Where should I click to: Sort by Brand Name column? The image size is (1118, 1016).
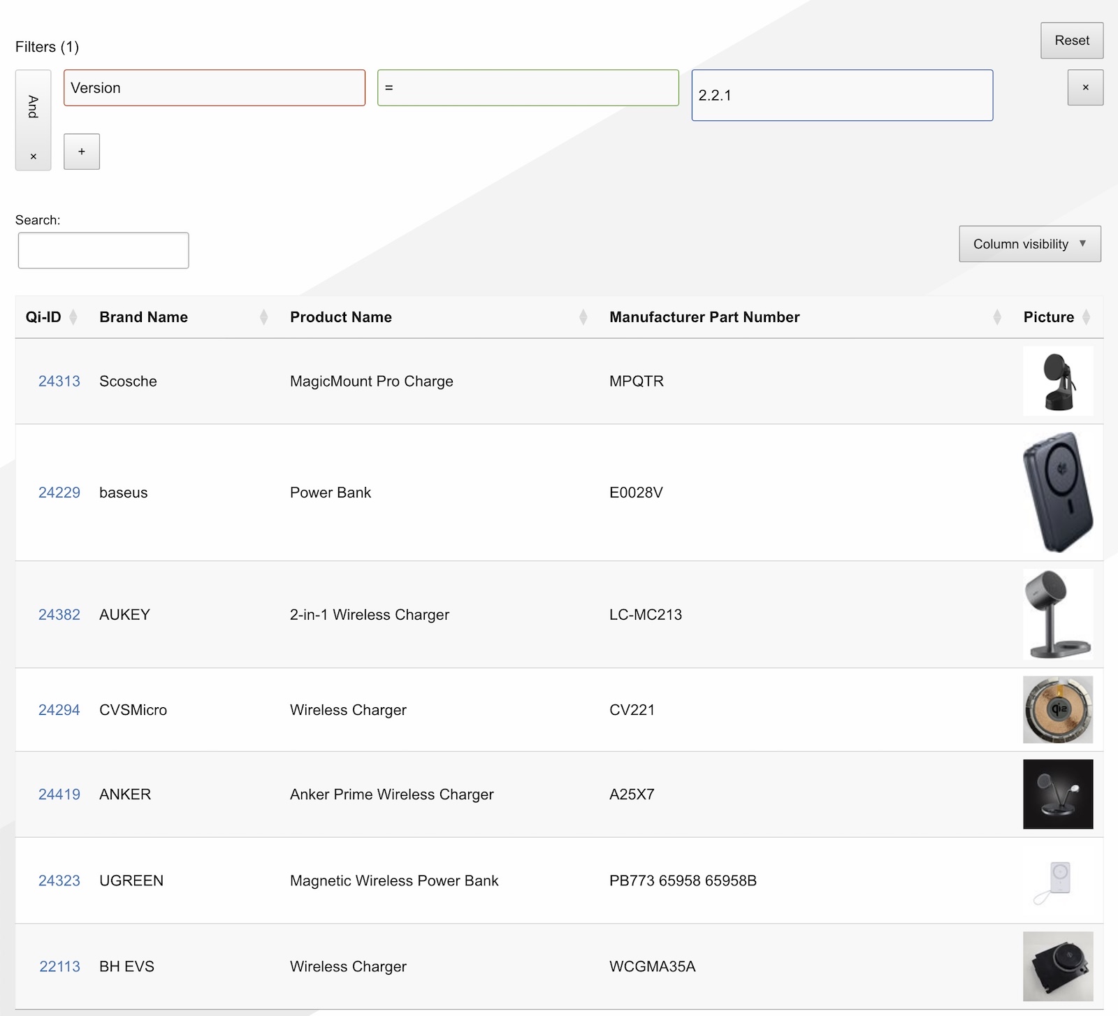[x=143, y=317]
